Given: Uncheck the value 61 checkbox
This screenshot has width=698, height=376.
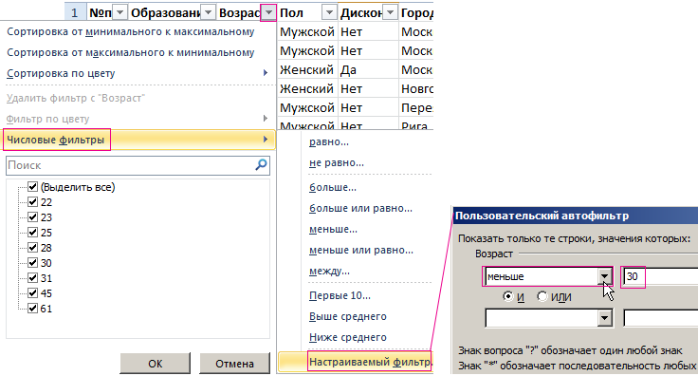Looking at the screenshot, I should click(32, 308).
